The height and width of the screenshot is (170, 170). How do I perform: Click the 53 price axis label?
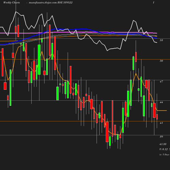(x=161, y=40)
